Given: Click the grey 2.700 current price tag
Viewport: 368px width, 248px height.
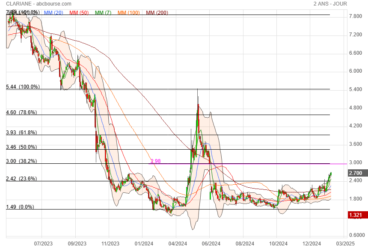Looking at the screenshot, I should coord(358,173).
